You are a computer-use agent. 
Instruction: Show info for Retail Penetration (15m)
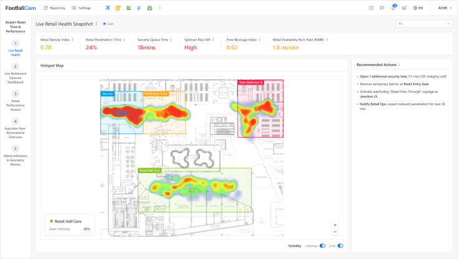[x=125, y=40]
